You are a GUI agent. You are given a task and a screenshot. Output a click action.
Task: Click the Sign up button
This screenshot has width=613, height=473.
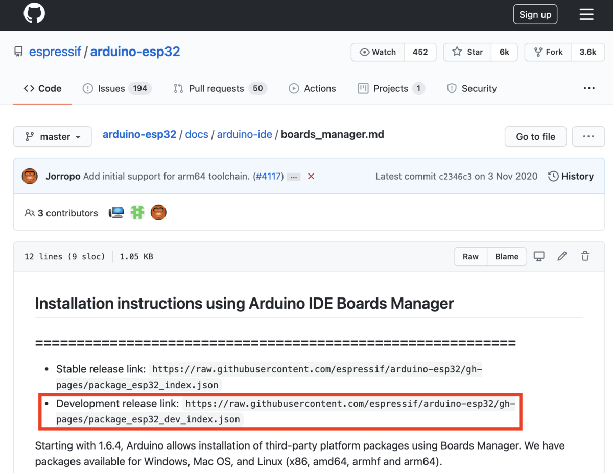(x=535, y=15)
